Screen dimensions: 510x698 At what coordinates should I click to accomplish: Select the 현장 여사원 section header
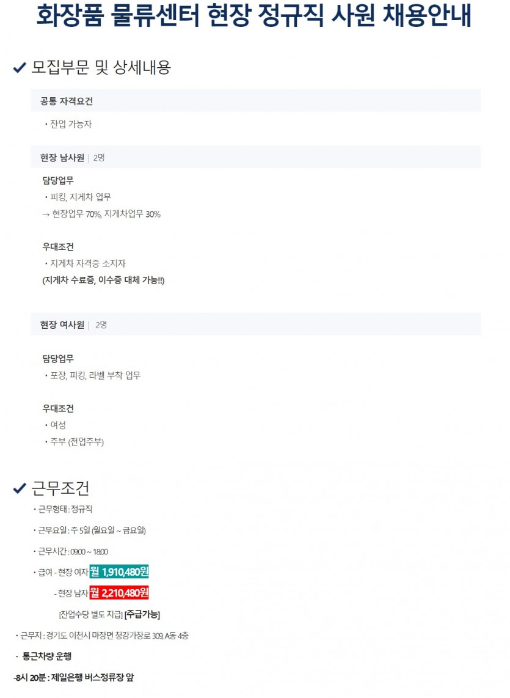(256, 324)
